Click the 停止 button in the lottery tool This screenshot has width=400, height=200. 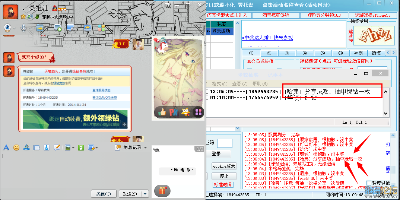click(x=224, y=176)
